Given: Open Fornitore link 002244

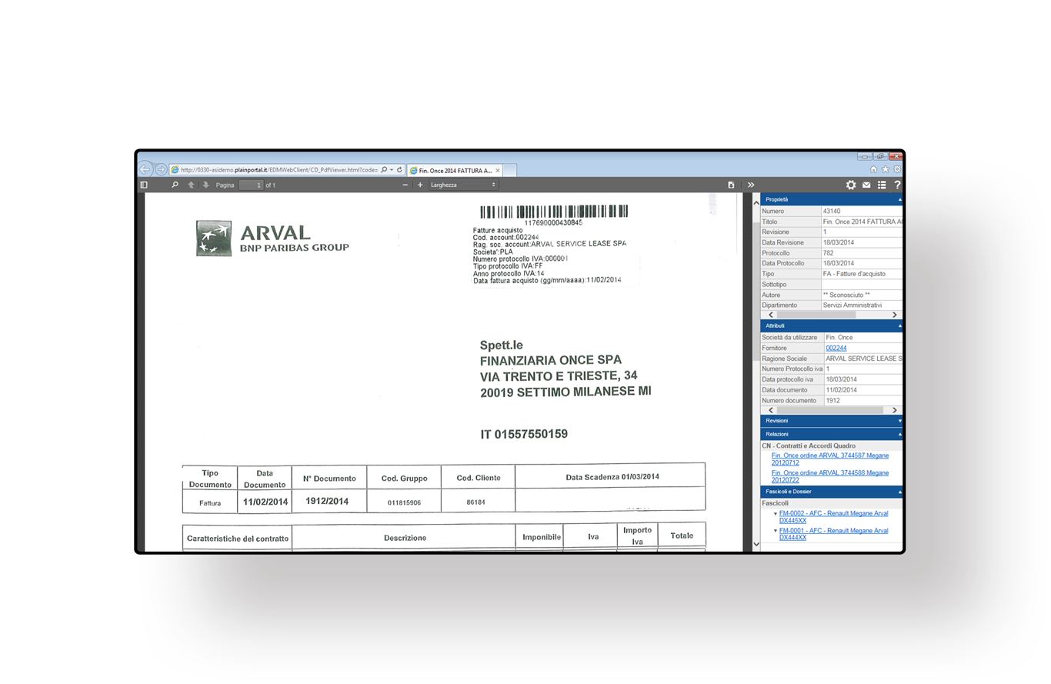Looking at the screenshot, I should click(836, 349).
